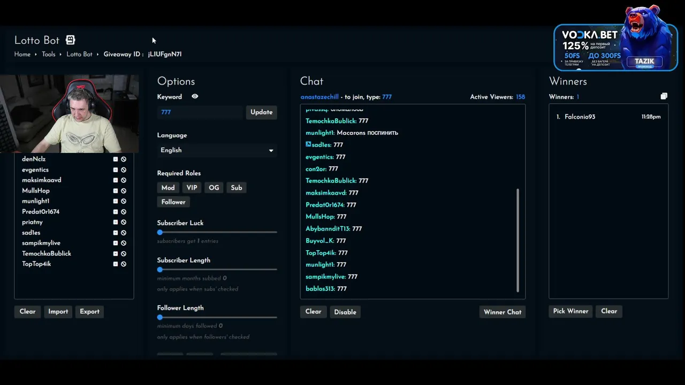Click chat username AbybannditT13

(x=328, y=229)
